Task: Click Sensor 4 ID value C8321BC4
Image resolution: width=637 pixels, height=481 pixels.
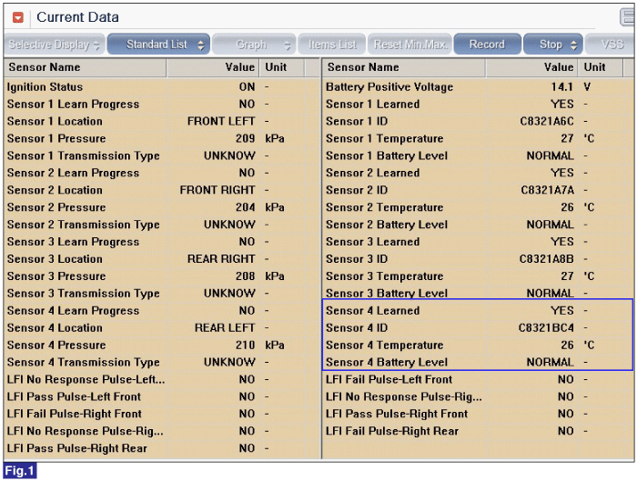Action: point(546,328)
